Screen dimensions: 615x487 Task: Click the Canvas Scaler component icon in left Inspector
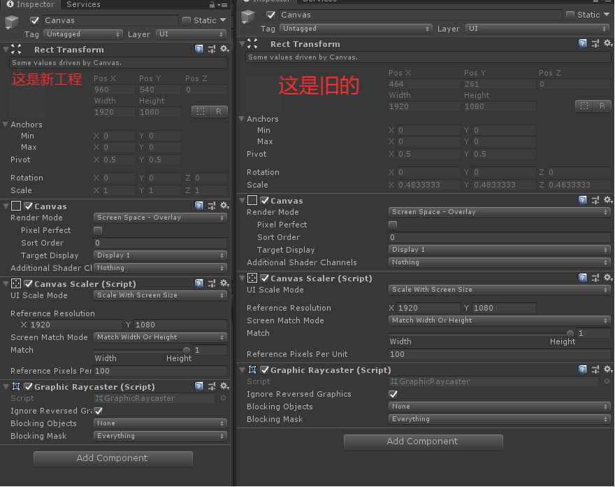[16, 283]
